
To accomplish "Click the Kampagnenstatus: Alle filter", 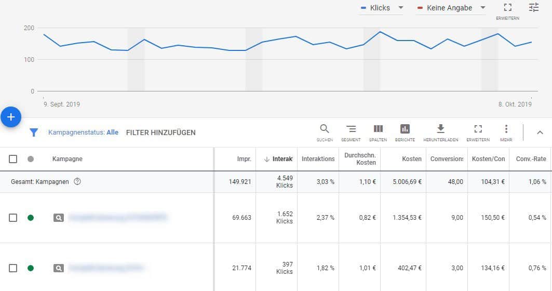I will (83, 133).
